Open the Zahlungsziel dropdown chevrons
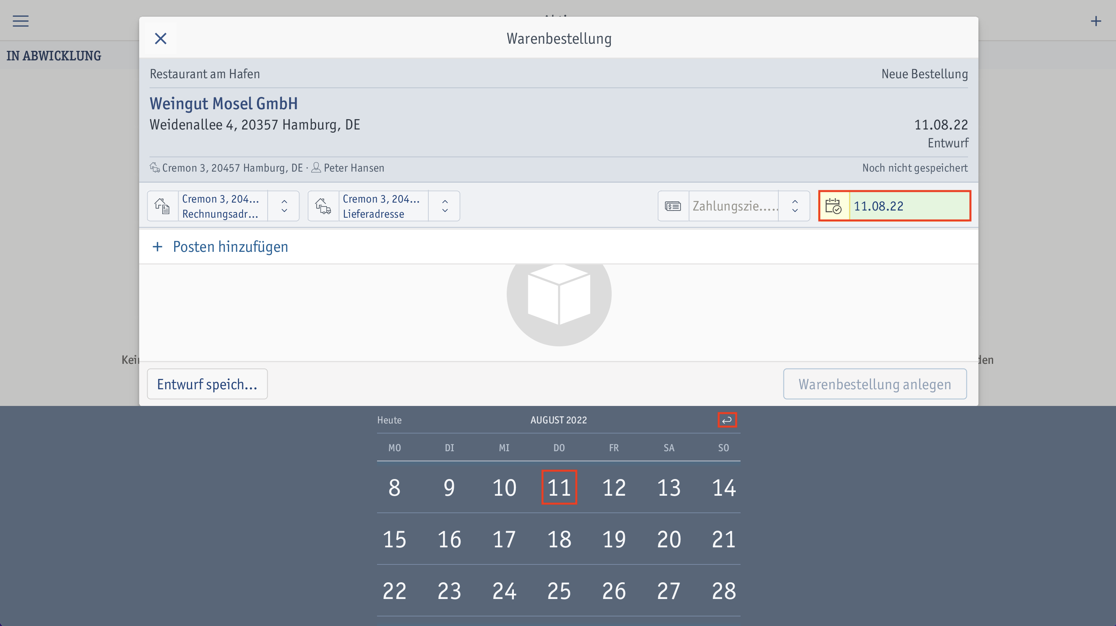The image size is (1116, 626). coord(795,206)
